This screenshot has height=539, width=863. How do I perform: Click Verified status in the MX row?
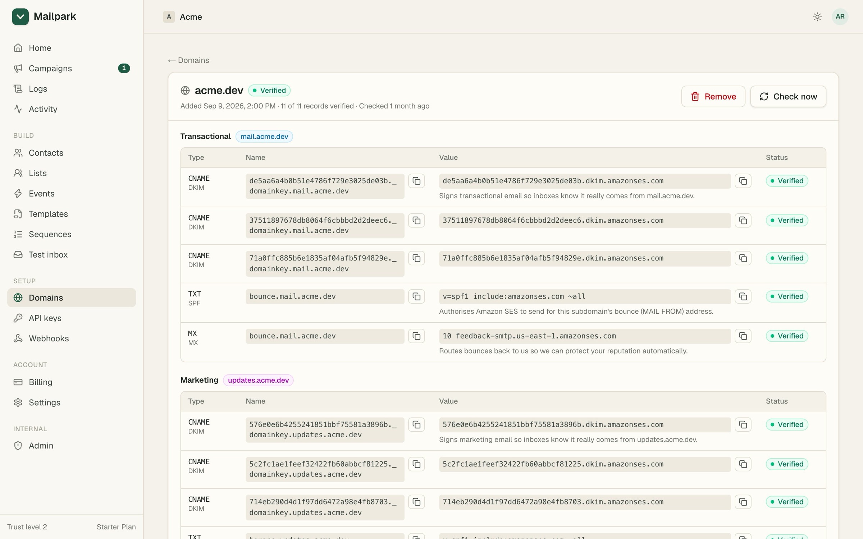[787, 336]
